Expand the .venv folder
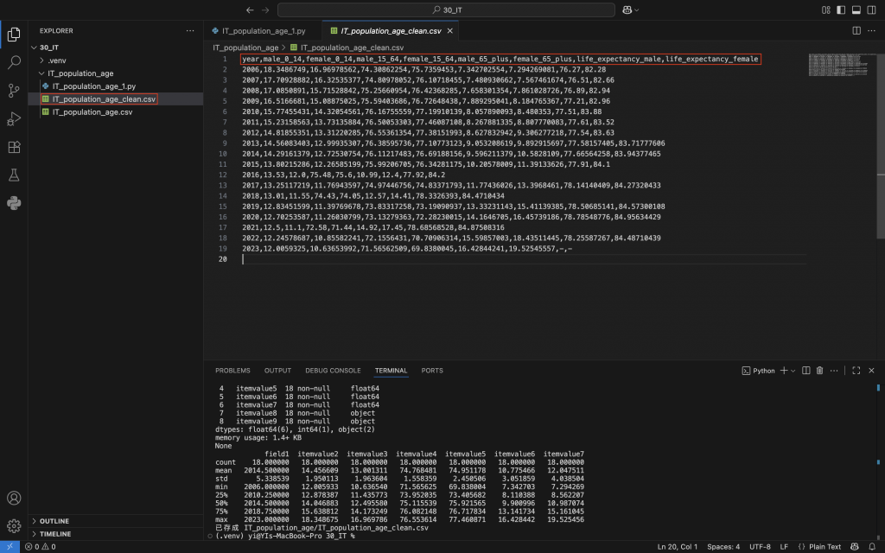This screenshot has width=885, height=553. (x=42, y=60)
